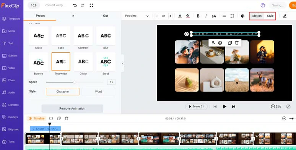Duplicate the selected text element
The width and height of the screenshot is (296, 150).
tap(230, 43)
